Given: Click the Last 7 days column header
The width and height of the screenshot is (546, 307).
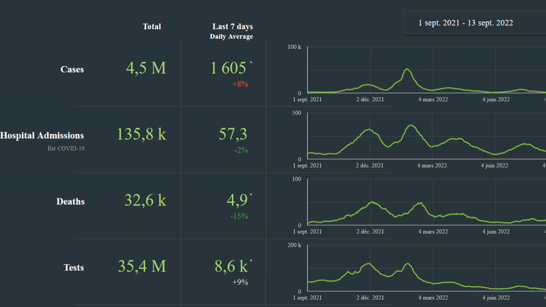Looking at the screenshot, I should 230,26.
